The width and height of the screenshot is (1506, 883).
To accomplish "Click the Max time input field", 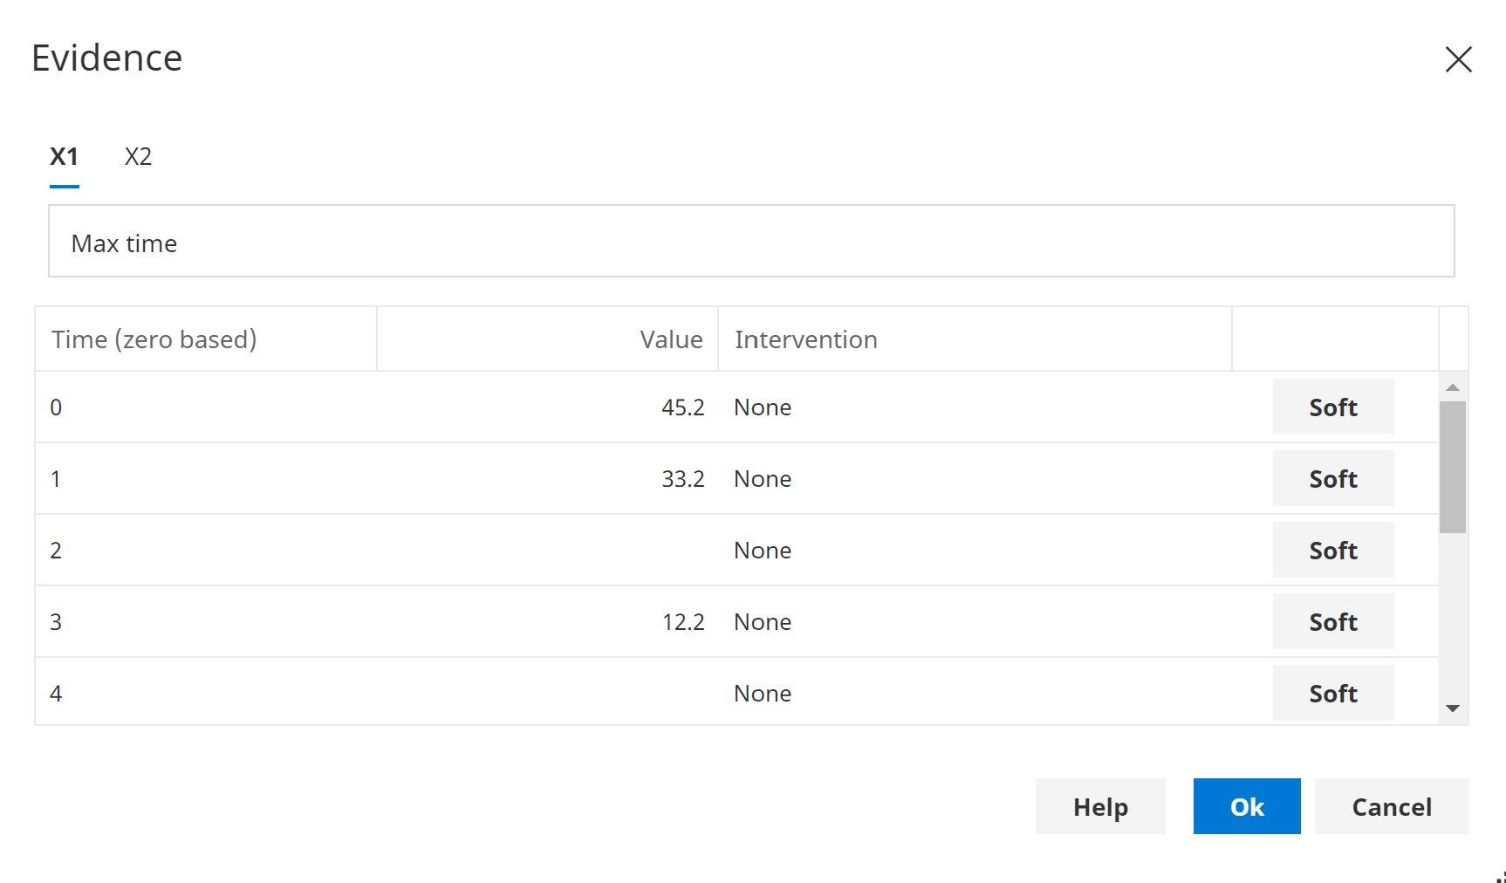I will tap(750, 242).
